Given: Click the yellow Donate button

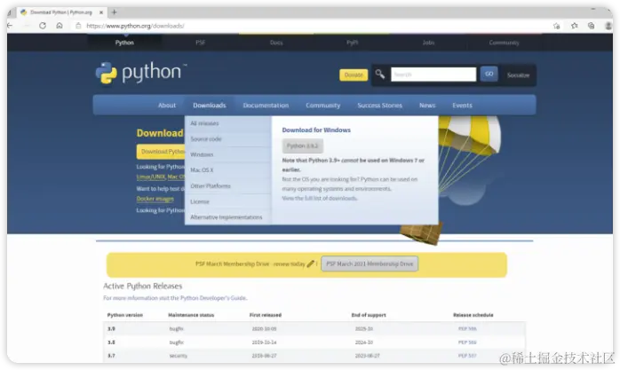Looking at the screenshot, I should (x=354, y=75).
